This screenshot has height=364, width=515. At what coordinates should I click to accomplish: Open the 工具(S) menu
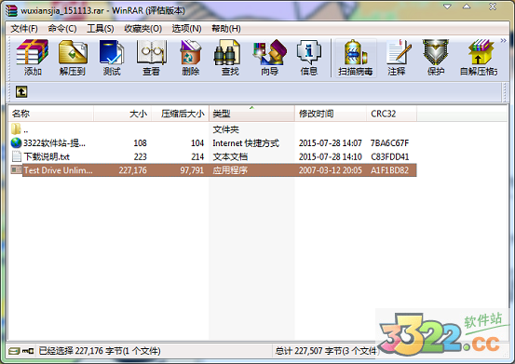101,29
